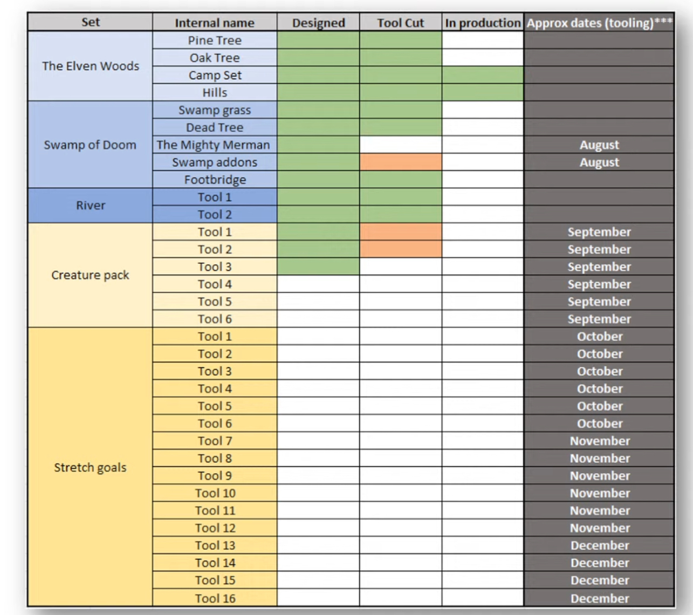Click green In production cell for Camp Set
This screenshot has height=615, width=693.
tap(483, 75)
